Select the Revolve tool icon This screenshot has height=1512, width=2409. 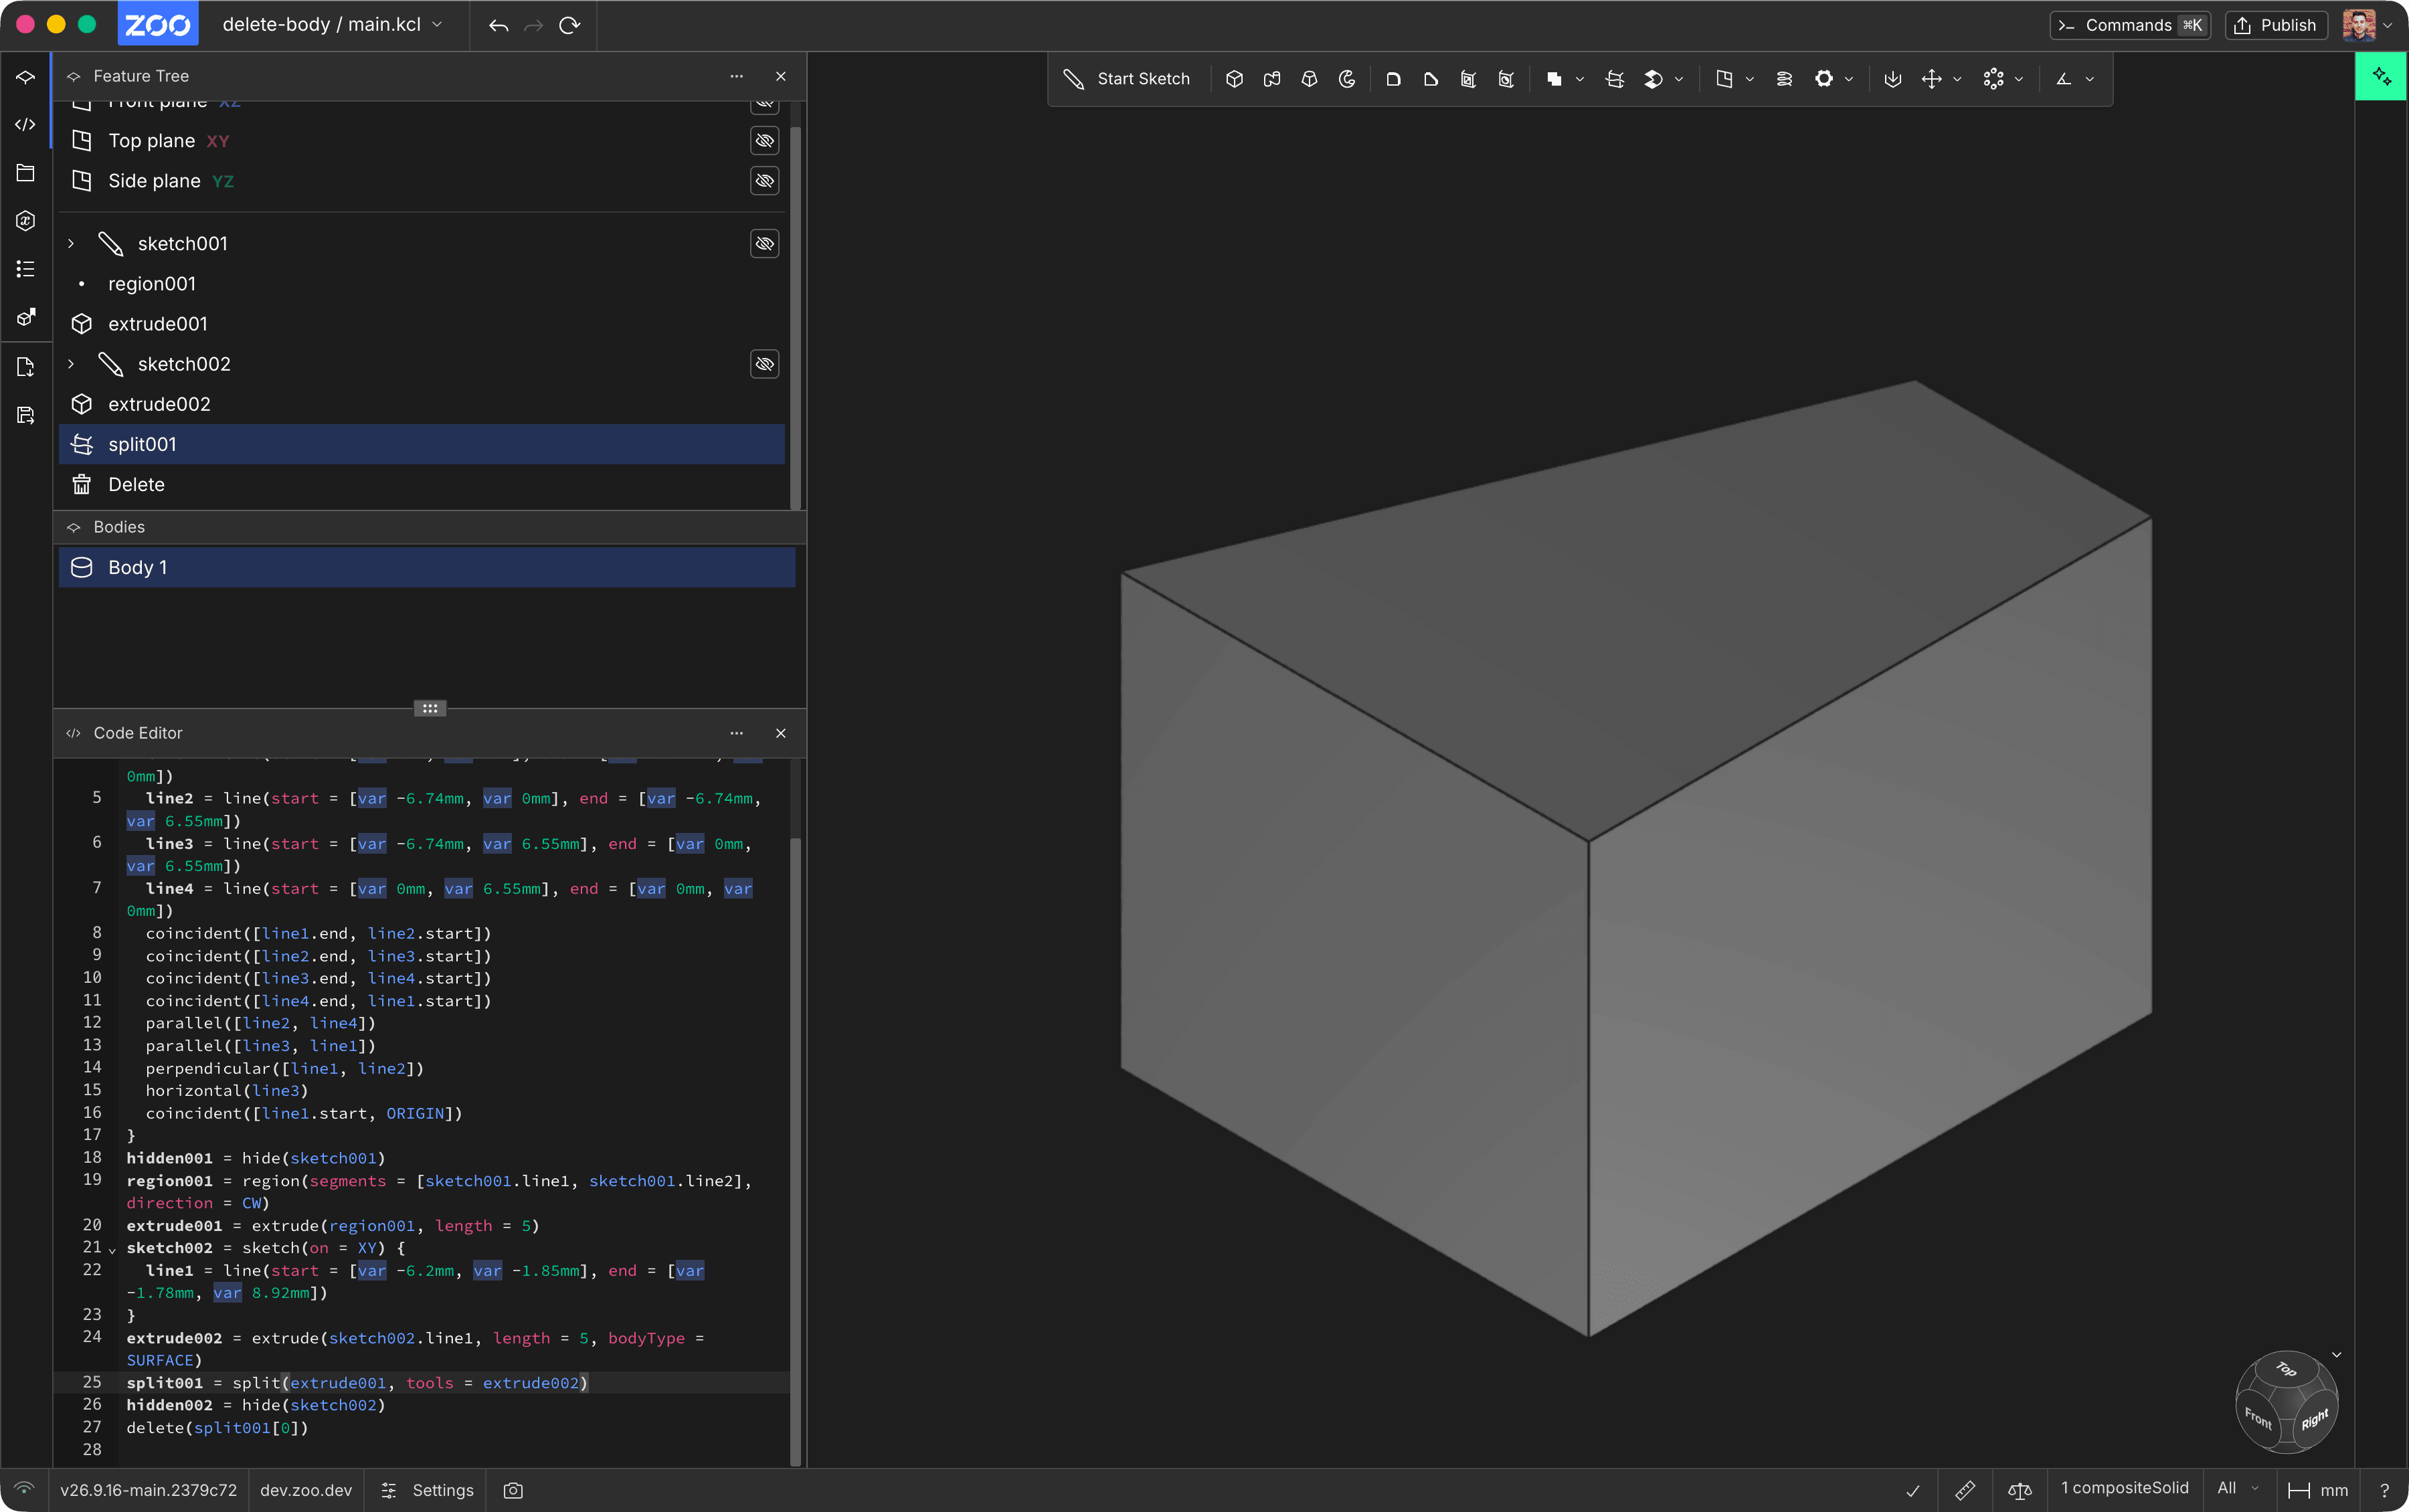[1347, 79]
